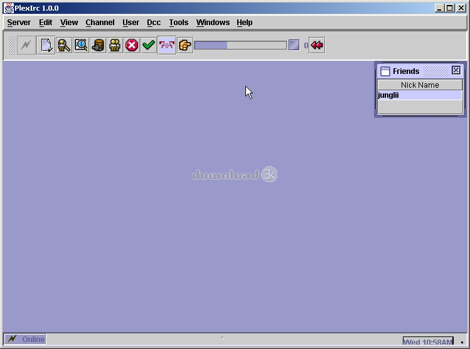The image size is (470, 349).
Task: Click the new document page icon
Action: [x=46, y=45]
